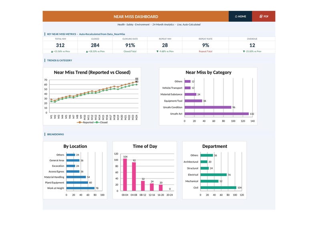This screenshot has height=225, width=318.
Task: Click the 12-16 time bar
Action: click(152, 187)
